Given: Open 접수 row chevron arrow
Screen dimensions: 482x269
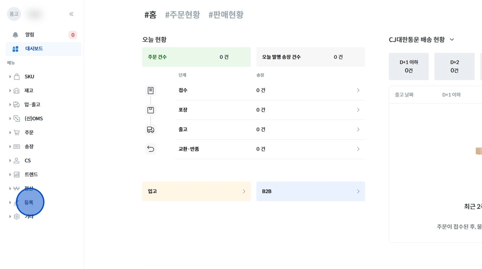Looking at the screenshot, I should point(358,90).
